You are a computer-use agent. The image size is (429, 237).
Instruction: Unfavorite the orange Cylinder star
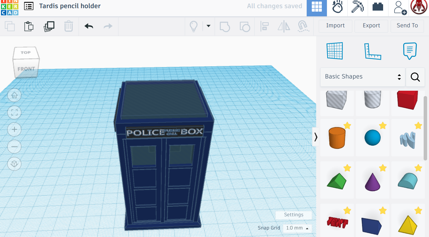coord(347,126)
